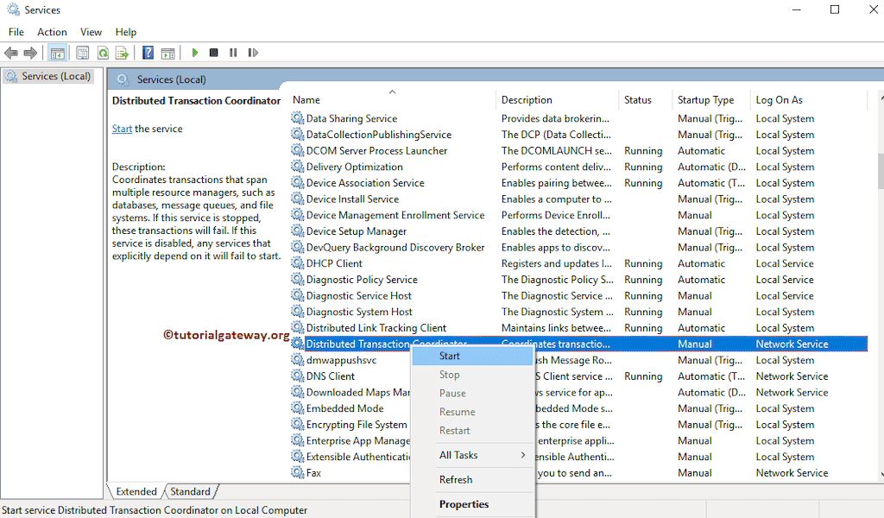This screenshot has width=884, height=518.
Task: Toggle Show/Hide Console Tree toolbar button
Action: 58,54
